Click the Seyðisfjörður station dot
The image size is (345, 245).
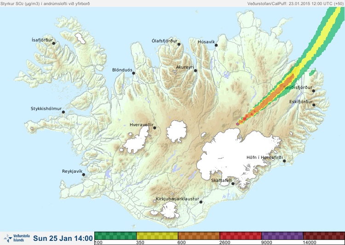click(x=314, y=91)
